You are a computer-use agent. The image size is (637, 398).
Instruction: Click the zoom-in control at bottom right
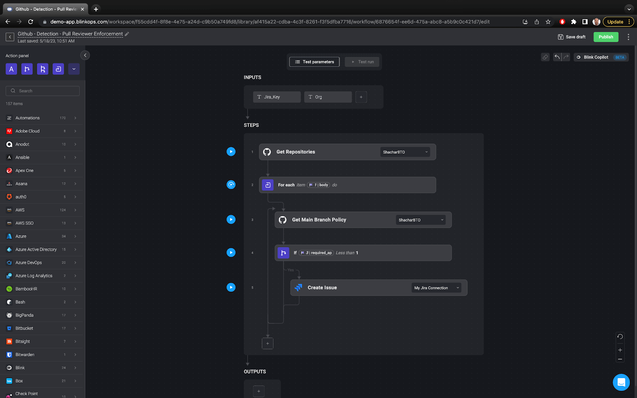(619, 350)
